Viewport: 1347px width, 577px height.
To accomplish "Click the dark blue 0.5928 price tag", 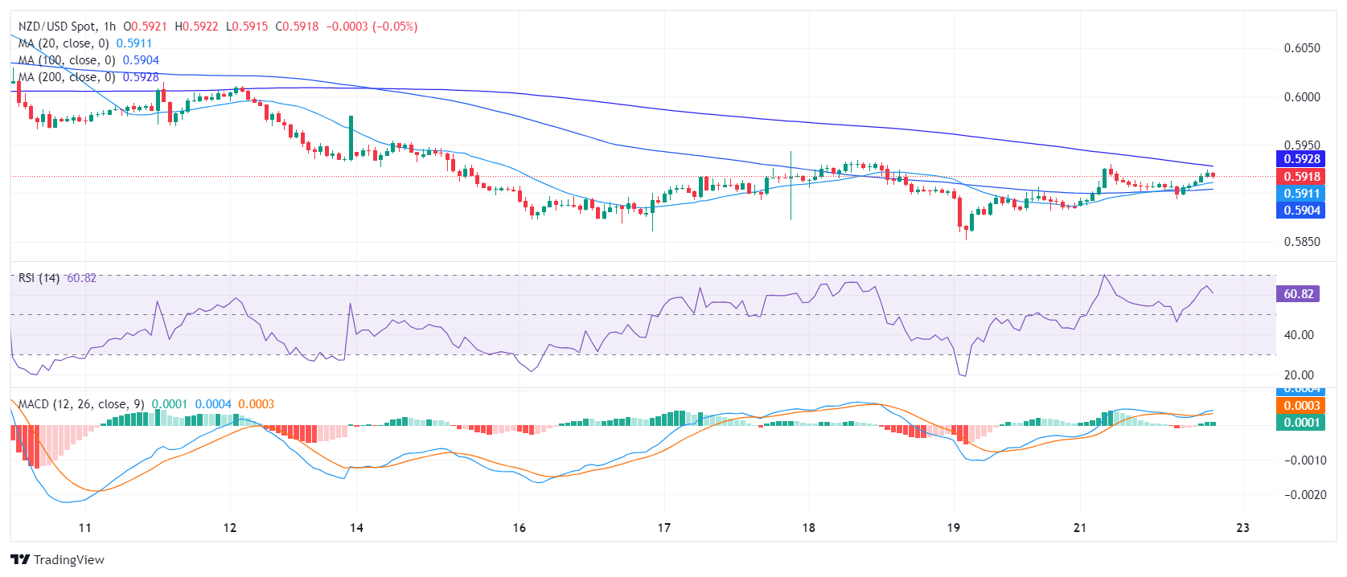I will (x=1300, y=159).
